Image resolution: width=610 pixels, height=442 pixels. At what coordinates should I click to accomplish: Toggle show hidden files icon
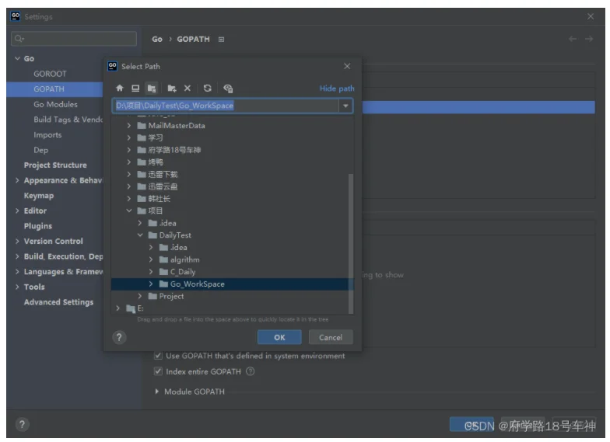228,89
